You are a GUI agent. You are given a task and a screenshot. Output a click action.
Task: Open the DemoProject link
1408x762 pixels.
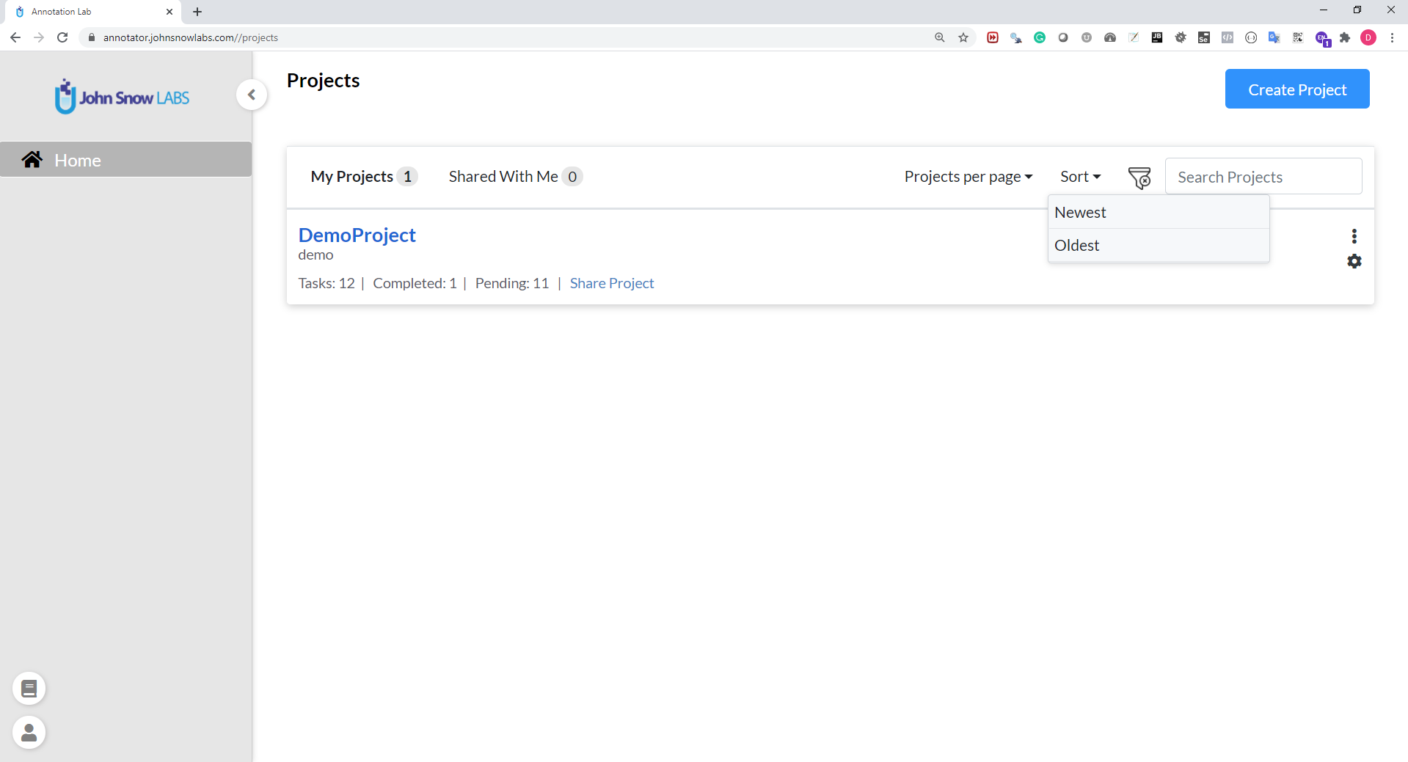(357, 235)
